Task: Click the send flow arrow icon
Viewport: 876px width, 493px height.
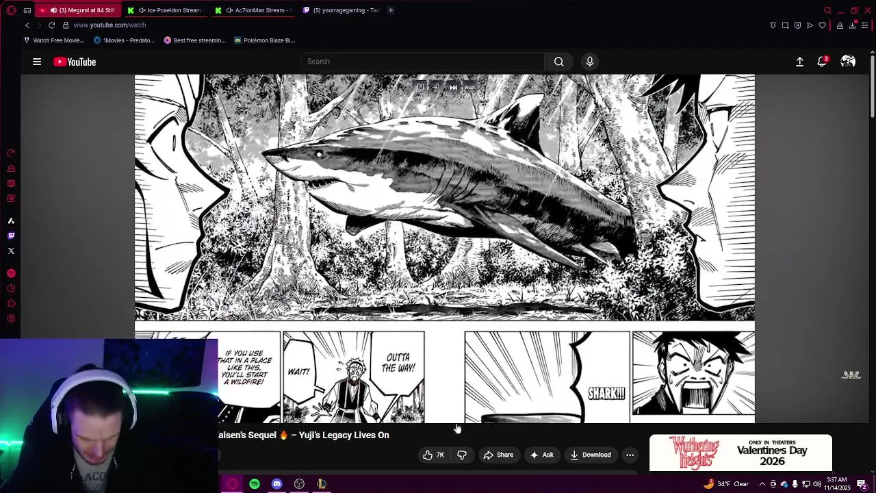Action: tap(810, 25)
